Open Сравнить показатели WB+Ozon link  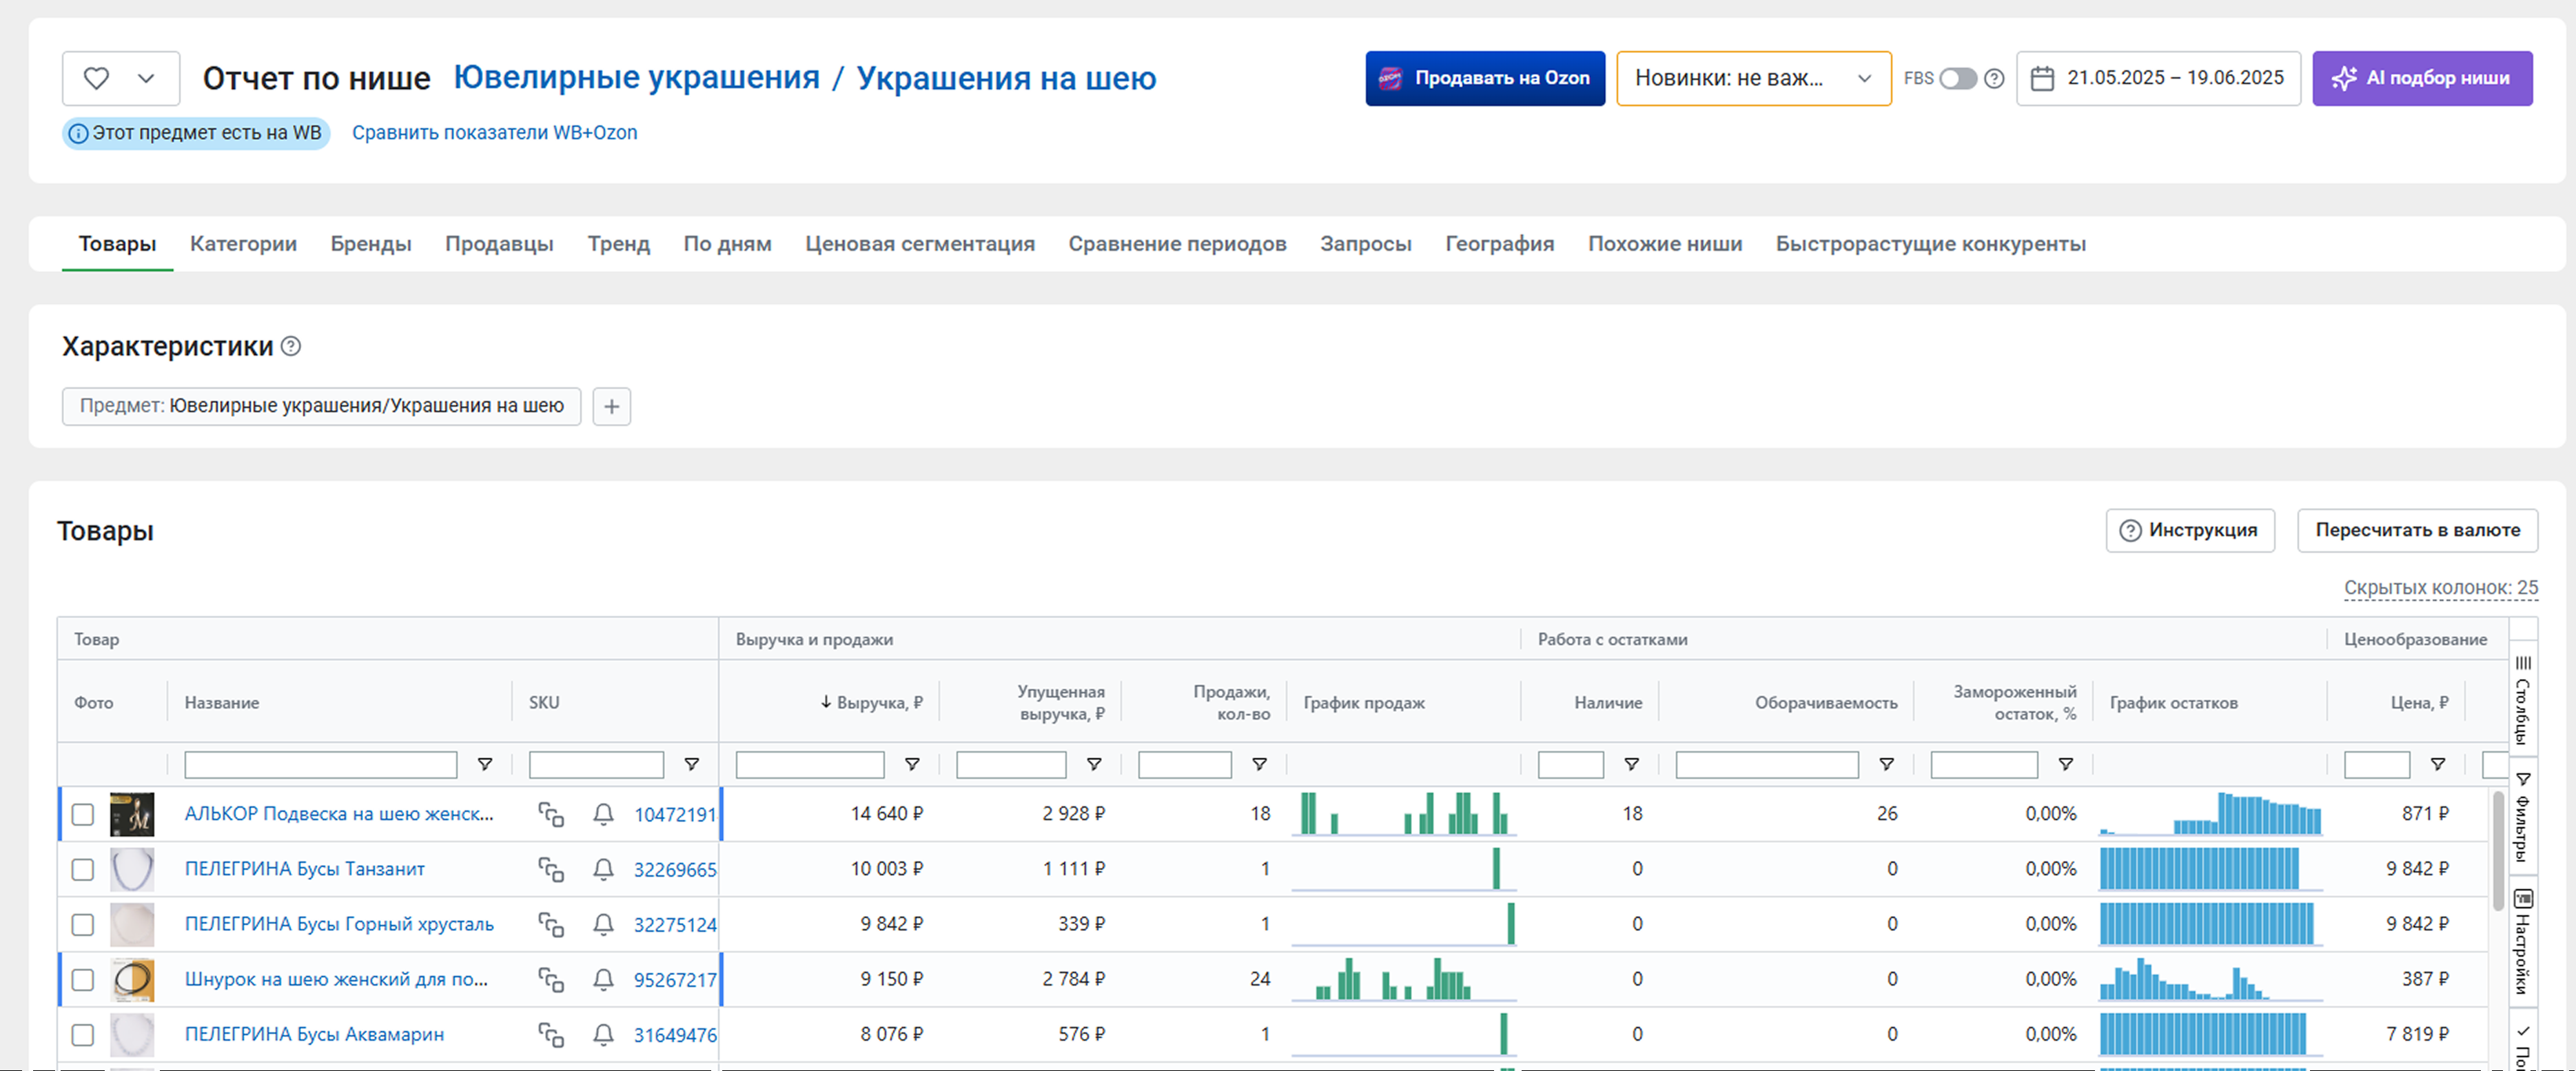(x=494, y=133)
